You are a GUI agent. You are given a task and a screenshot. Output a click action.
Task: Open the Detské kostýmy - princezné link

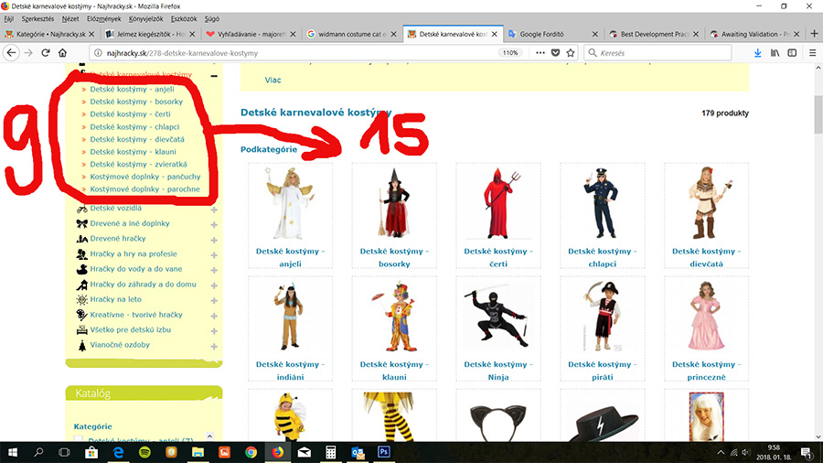707,371
